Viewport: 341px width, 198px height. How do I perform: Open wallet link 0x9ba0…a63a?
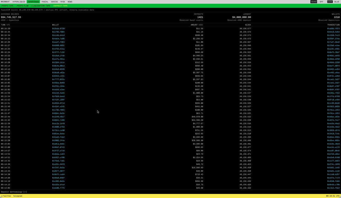58,73
